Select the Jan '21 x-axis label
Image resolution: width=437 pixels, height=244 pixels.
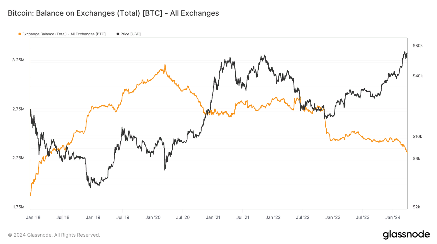tap(213, 217)
